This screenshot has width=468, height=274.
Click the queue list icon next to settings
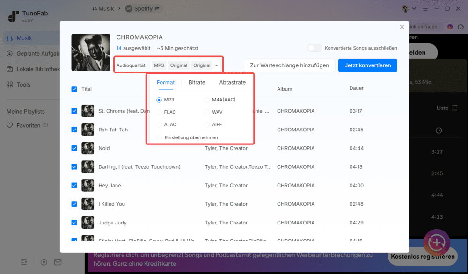(x=24, y=262)
